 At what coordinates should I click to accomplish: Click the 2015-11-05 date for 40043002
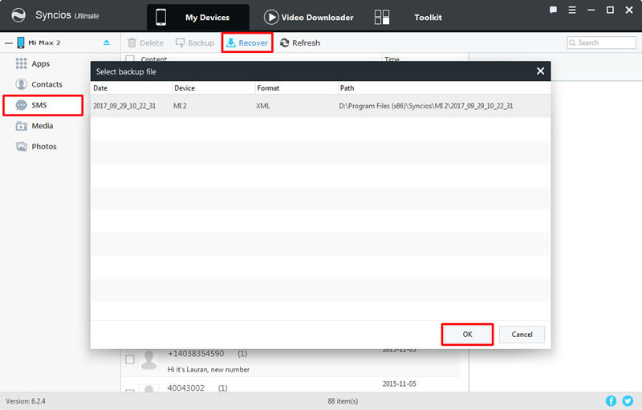click(x=399, y=384)
